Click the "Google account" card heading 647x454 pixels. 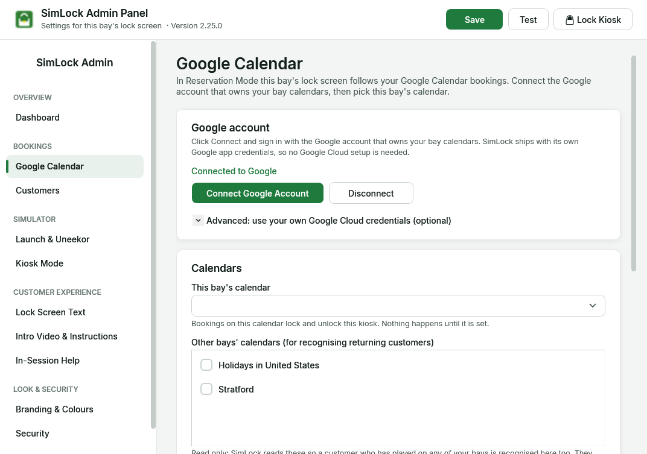click(230, 128)
